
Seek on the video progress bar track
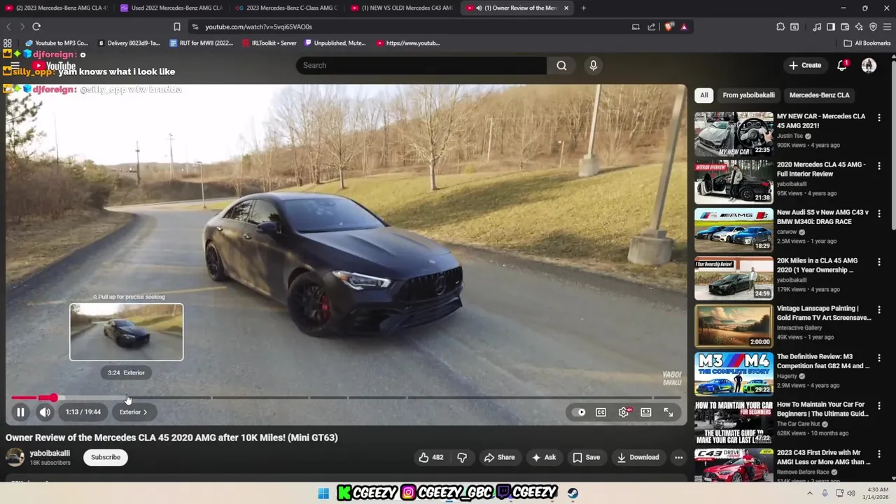pyautogui.click(x=346, y=398)
